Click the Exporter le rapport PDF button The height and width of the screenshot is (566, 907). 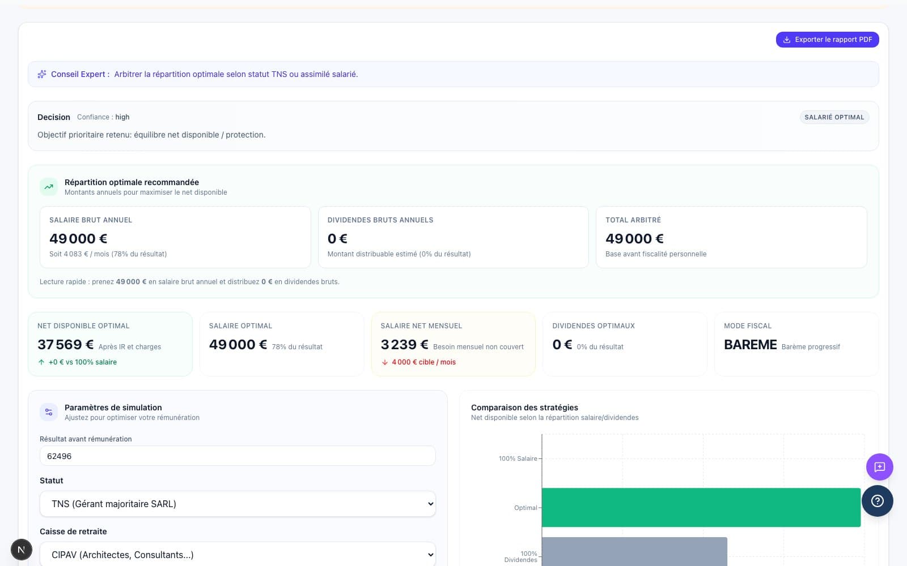click(x=827, y=40)
